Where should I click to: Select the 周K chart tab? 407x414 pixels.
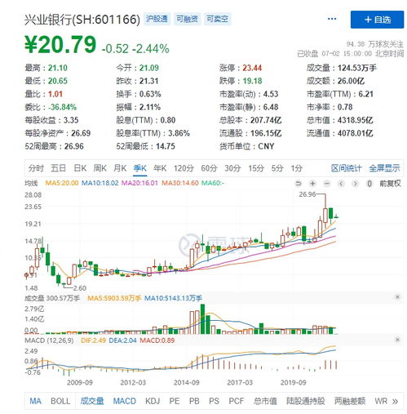pos(100,168)
